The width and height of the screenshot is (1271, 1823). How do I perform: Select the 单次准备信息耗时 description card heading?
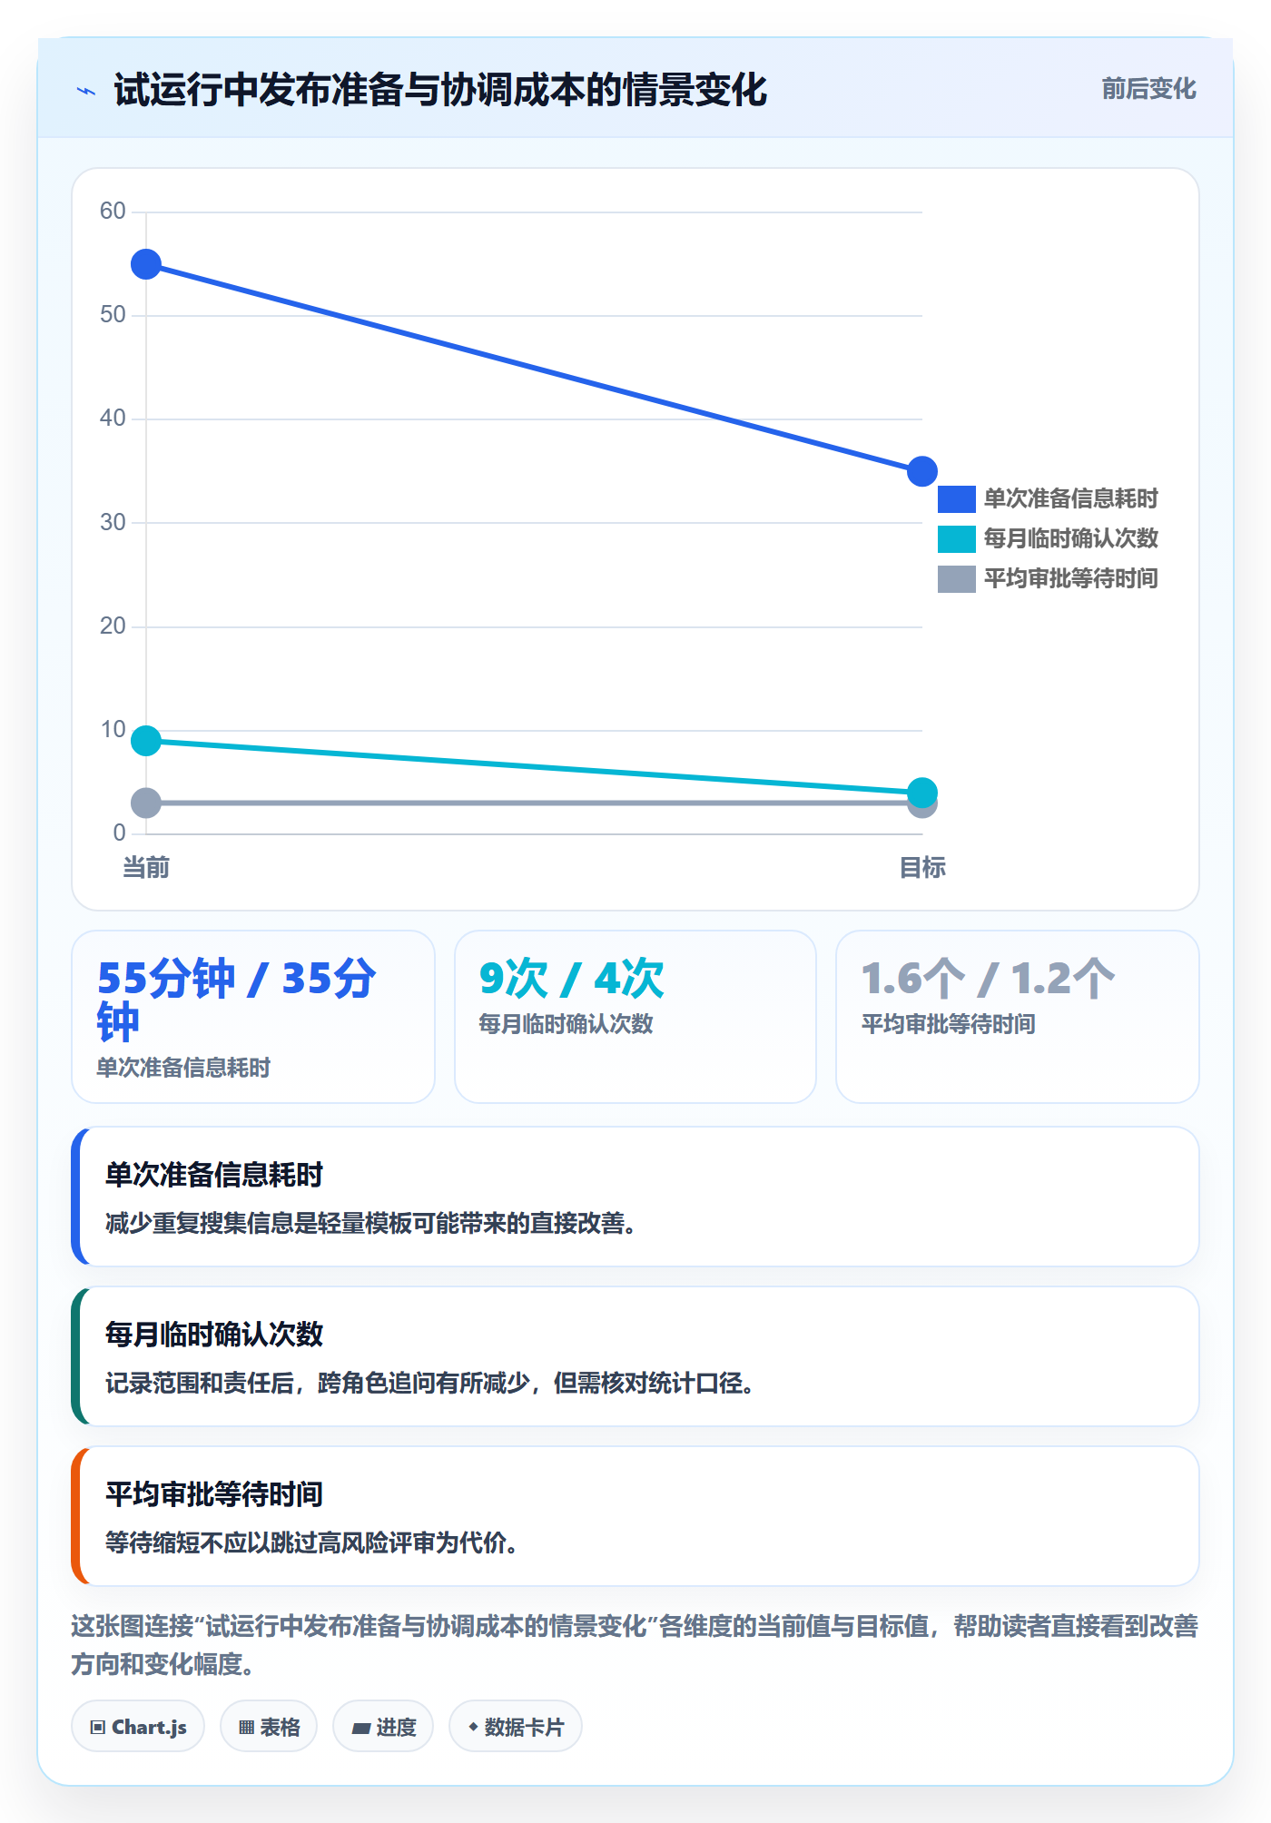coord(214,1175)
